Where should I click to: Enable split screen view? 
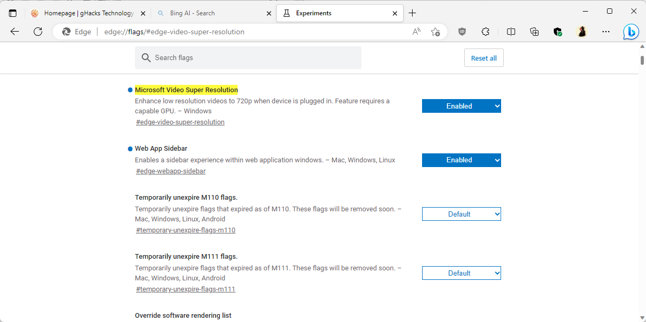tap(511, 32)
